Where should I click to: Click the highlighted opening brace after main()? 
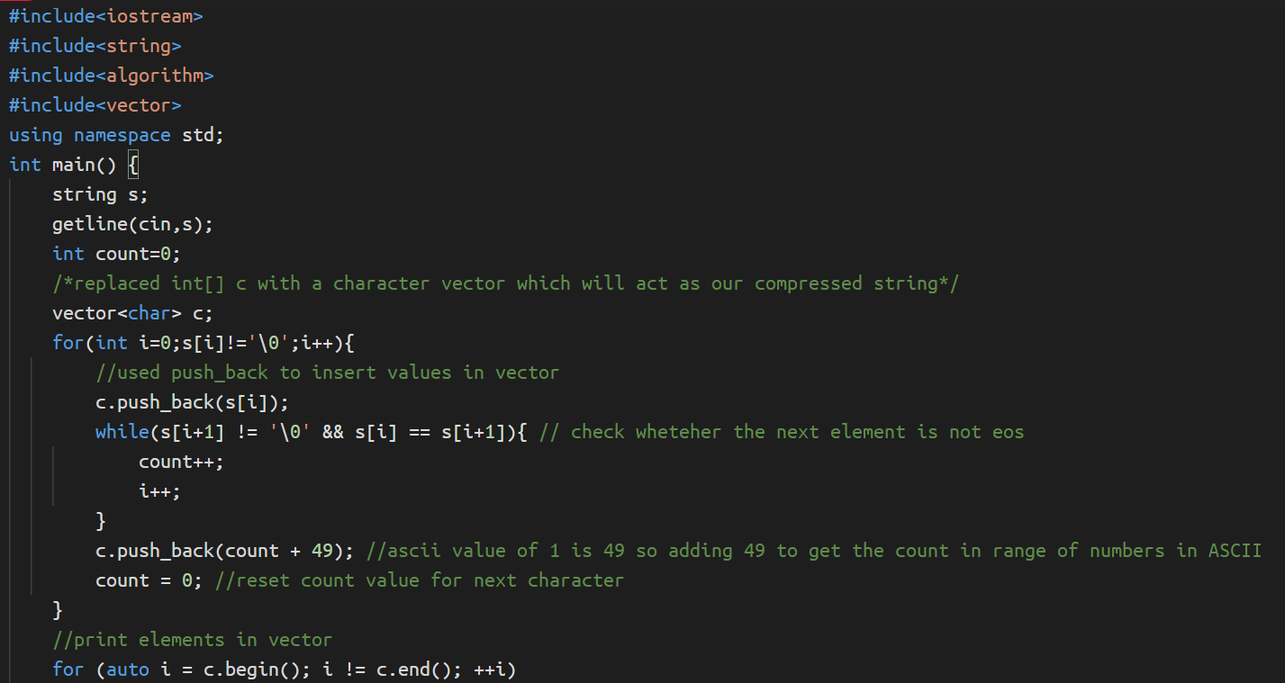133,165
